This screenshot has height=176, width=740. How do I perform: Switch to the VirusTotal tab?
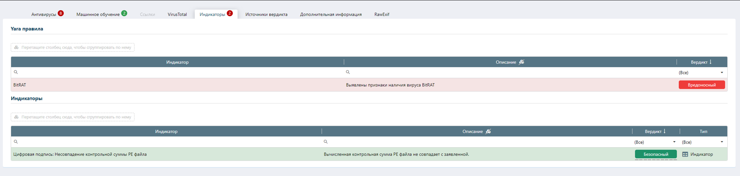(177, 15)
